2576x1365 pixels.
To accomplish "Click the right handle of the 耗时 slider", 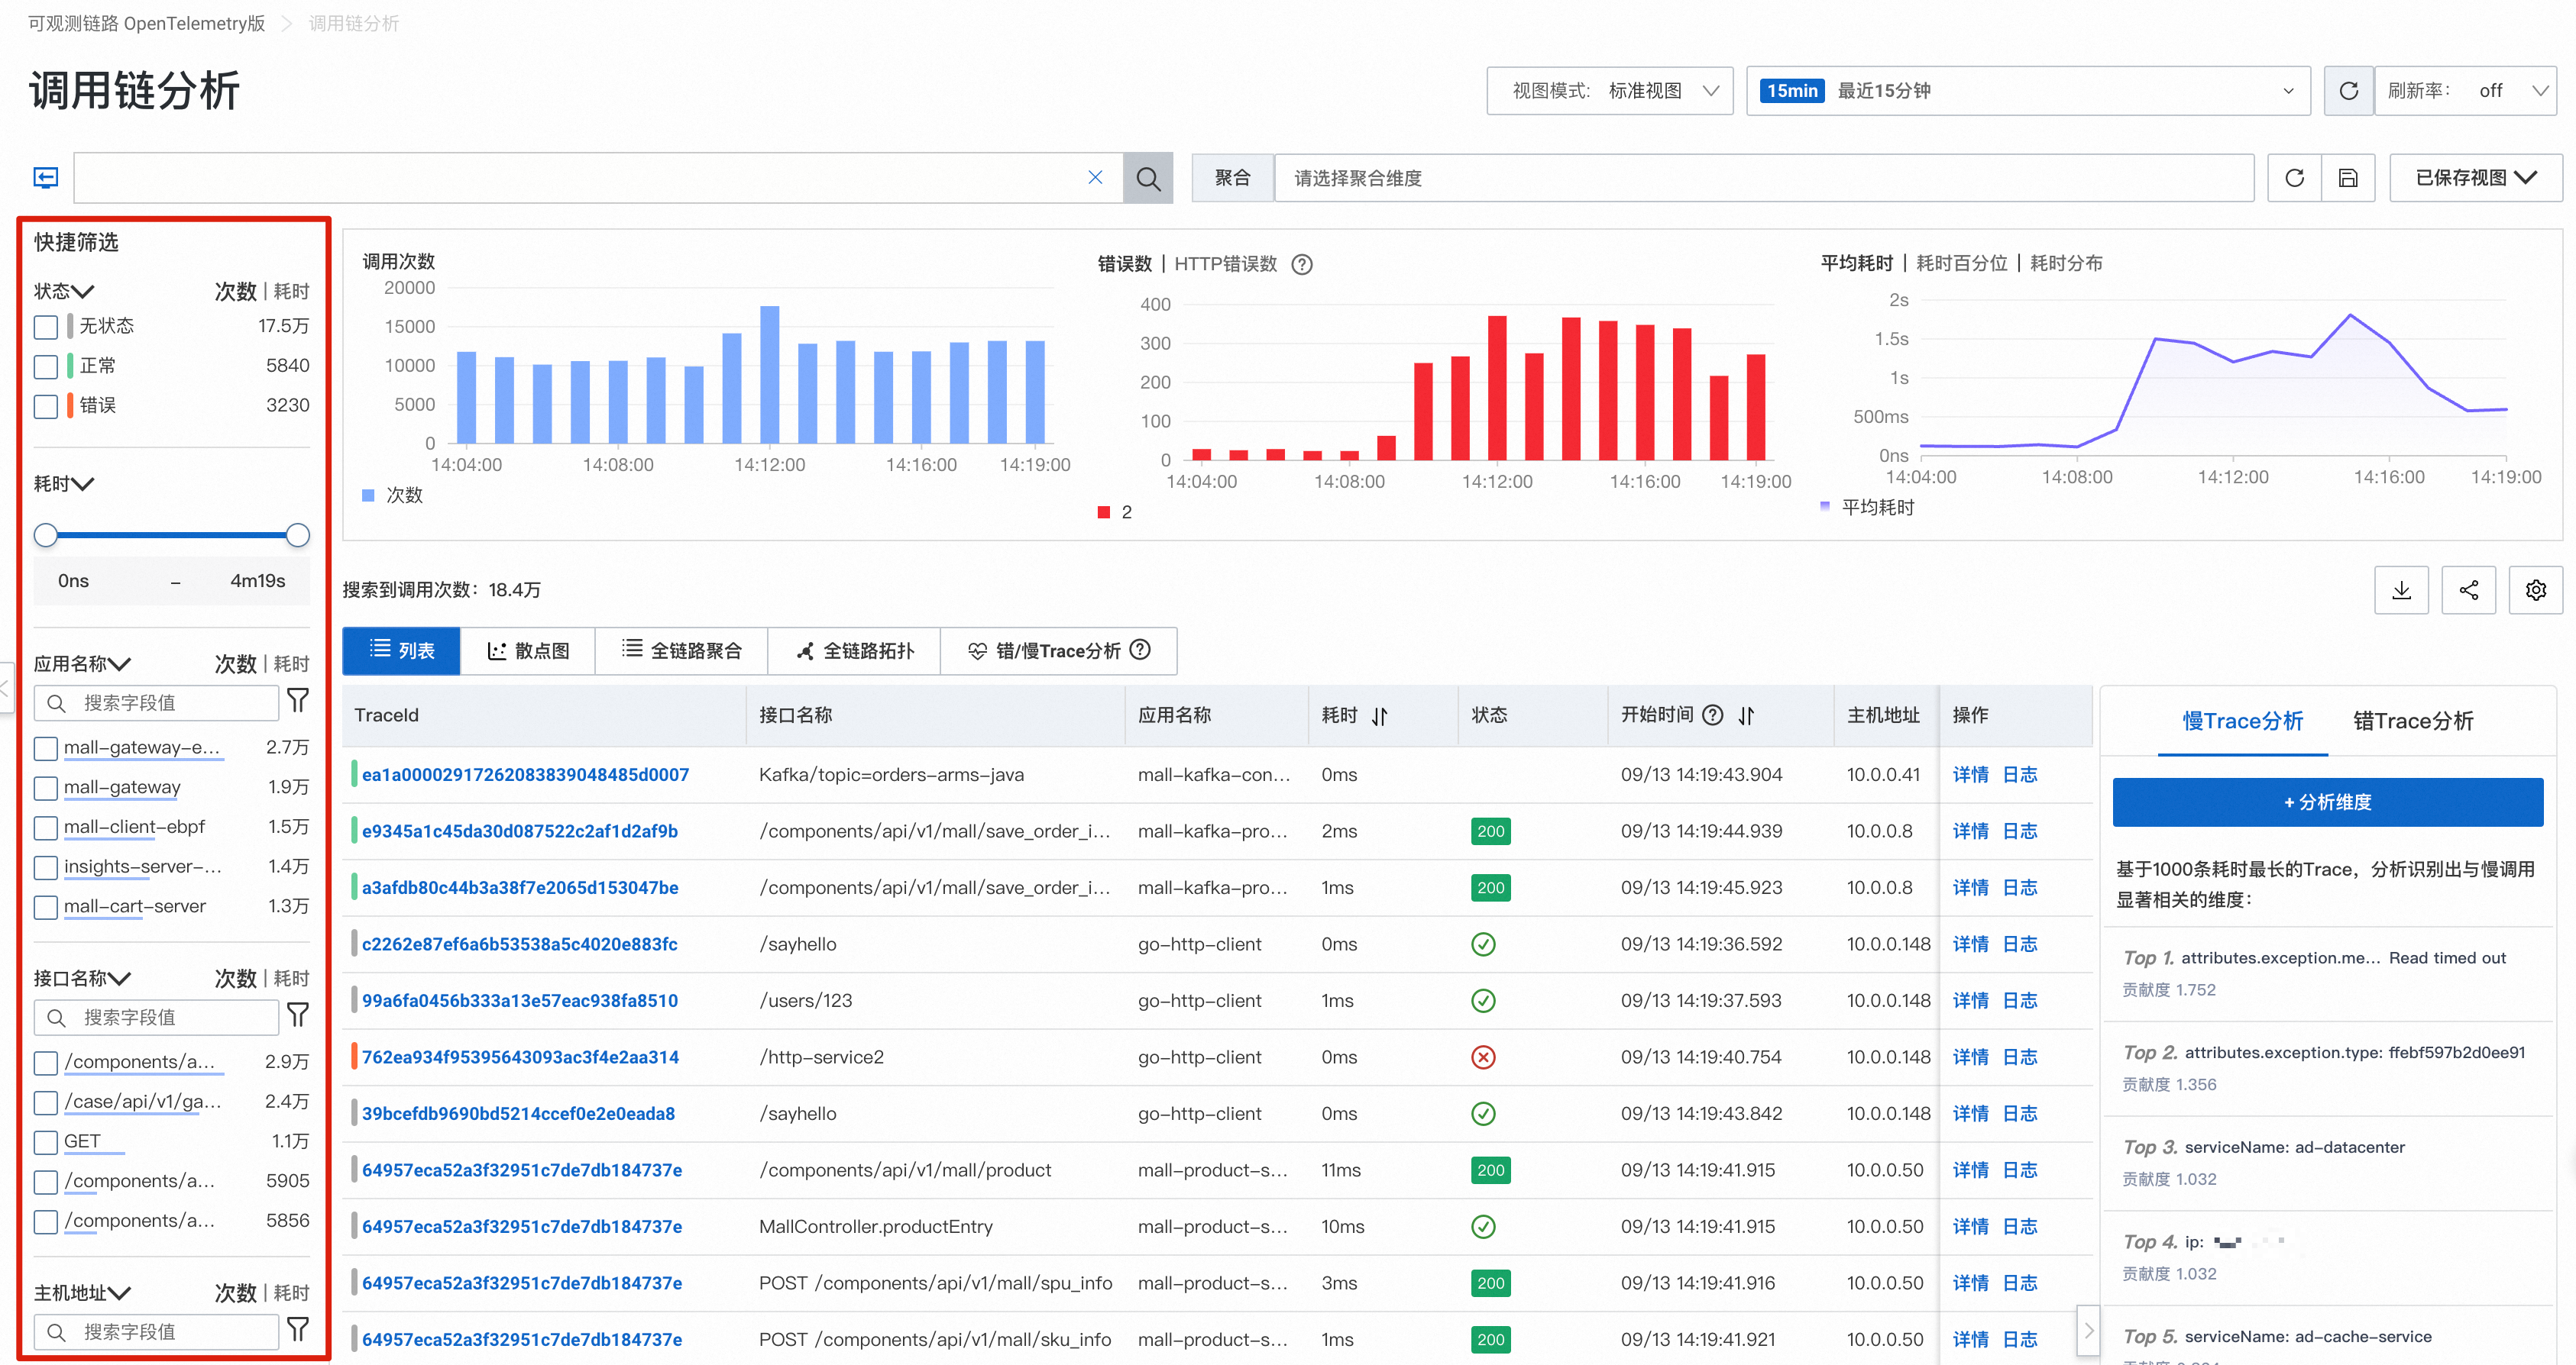I will pos(297,534).
